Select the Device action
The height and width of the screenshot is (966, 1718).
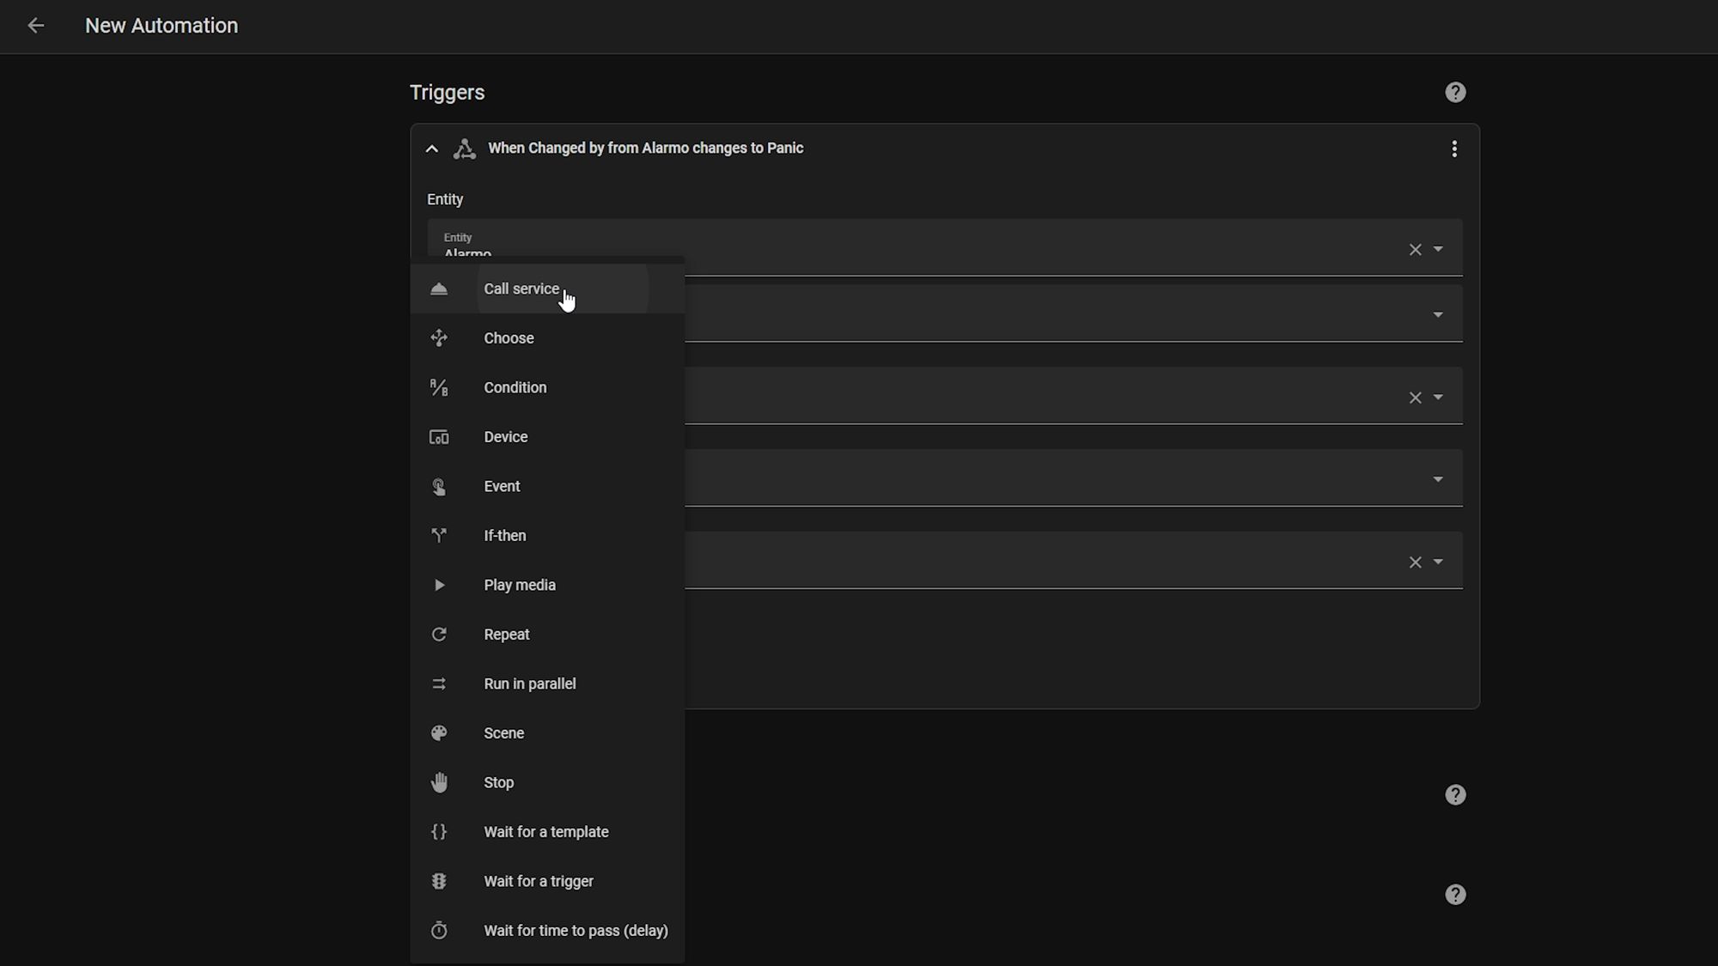547,437
